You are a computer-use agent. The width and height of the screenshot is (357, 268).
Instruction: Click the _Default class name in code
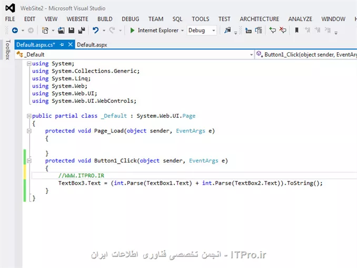pos(114,116)
